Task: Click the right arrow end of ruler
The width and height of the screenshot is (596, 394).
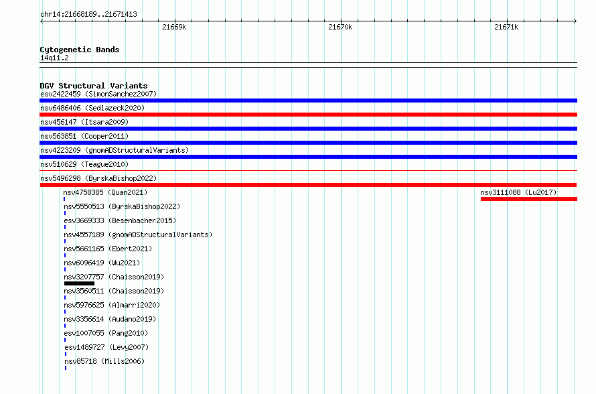Action: pos(575,21)
